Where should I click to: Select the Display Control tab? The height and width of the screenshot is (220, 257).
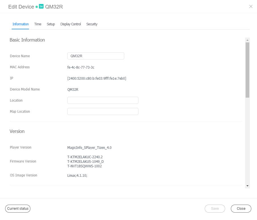click(71, 24)
